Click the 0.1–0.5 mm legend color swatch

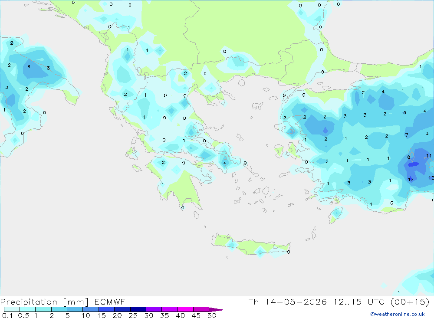(12, 309)
